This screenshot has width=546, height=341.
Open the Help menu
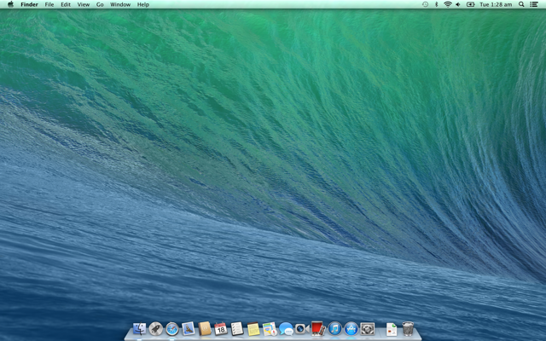[x=143, y=4]
